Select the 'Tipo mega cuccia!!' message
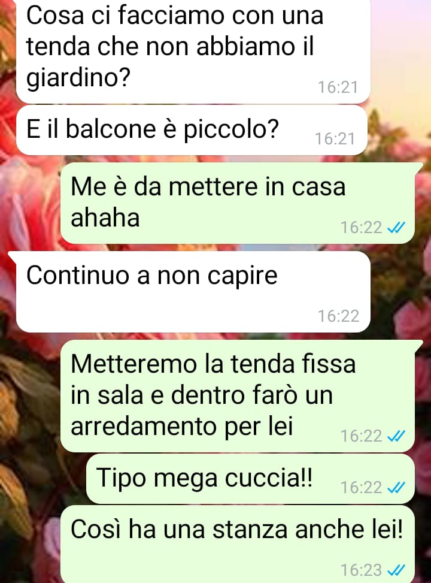The height and width of the screenshot is (583, 431). pos(250,479)
